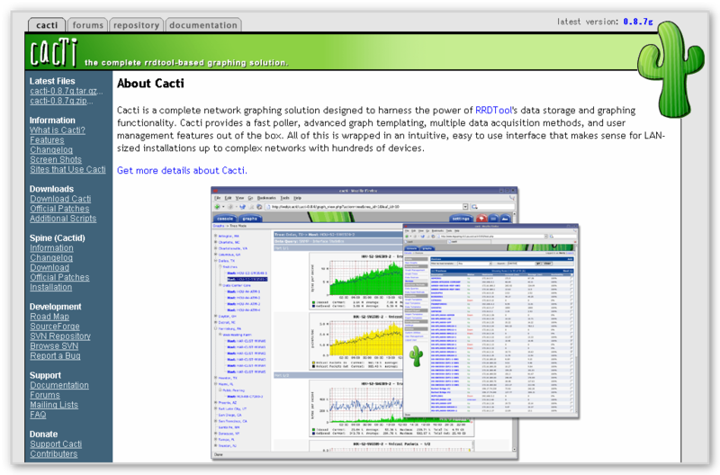Open Sites that Use Cacti
Screen dimensions: 720x475
[x=67, y=169]
